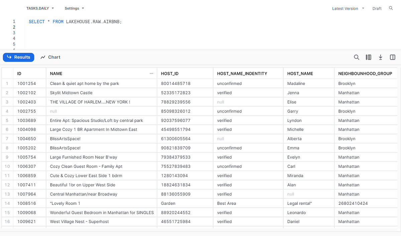Open the results column selector icon

click(369, 57)
